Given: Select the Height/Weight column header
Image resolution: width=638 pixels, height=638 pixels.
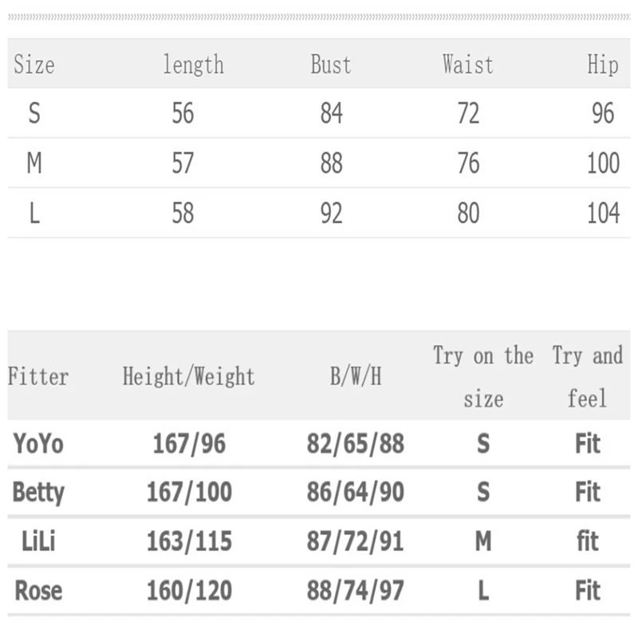Looking at the screenshot, I should coord(189,376).
